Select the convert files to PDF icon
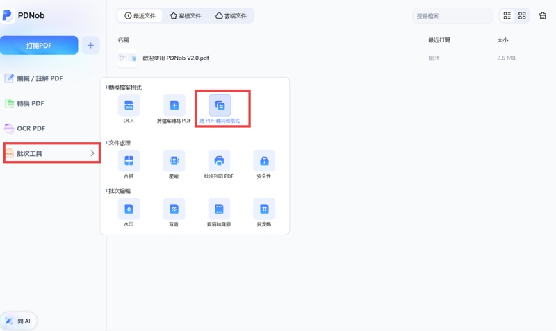556x331 pixels. click(174, 105)
